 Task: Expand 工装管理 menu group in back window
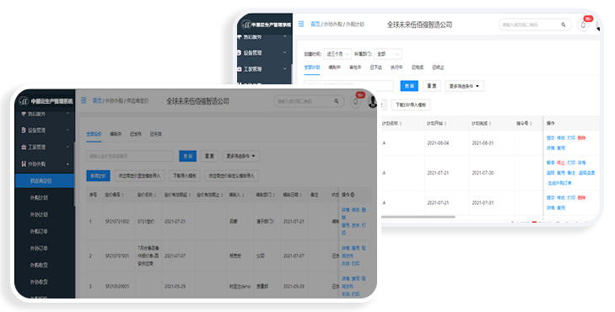[x=285, y=69]
